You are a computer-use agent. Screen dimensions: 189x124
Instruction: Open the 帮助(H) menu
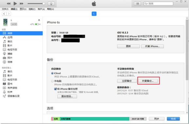pos(50,9)
